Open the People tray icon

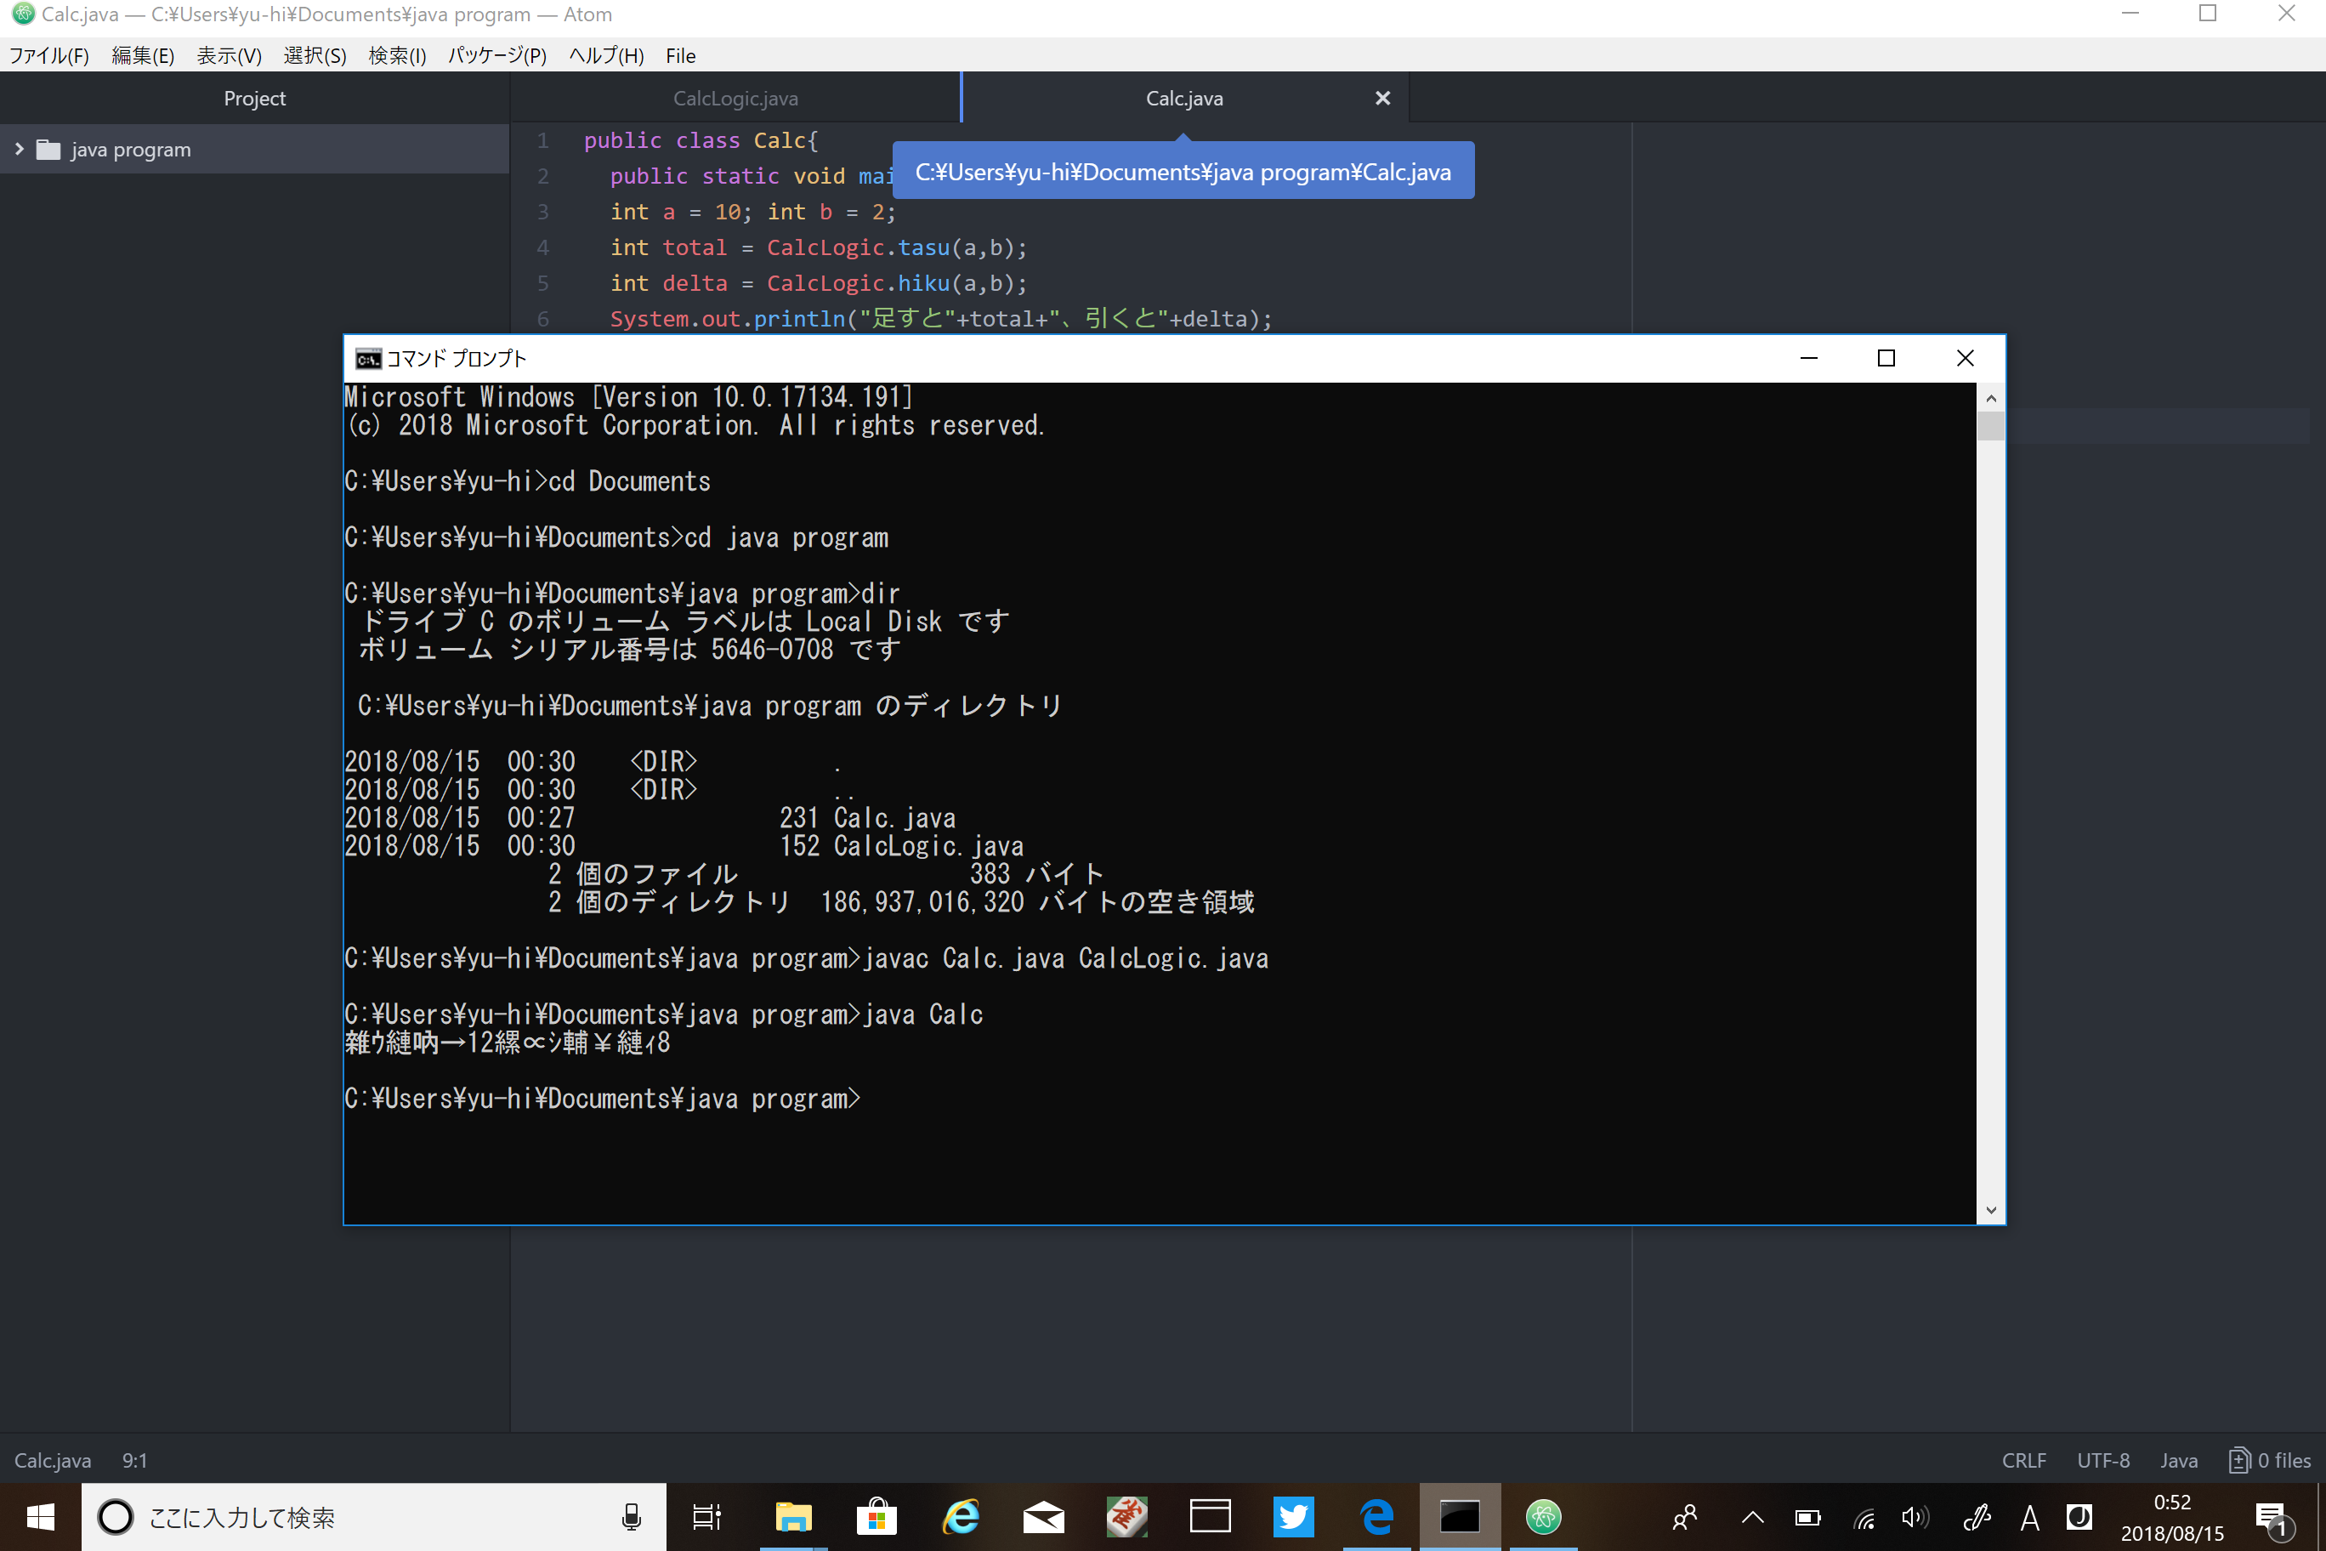pos(1685,1516)
